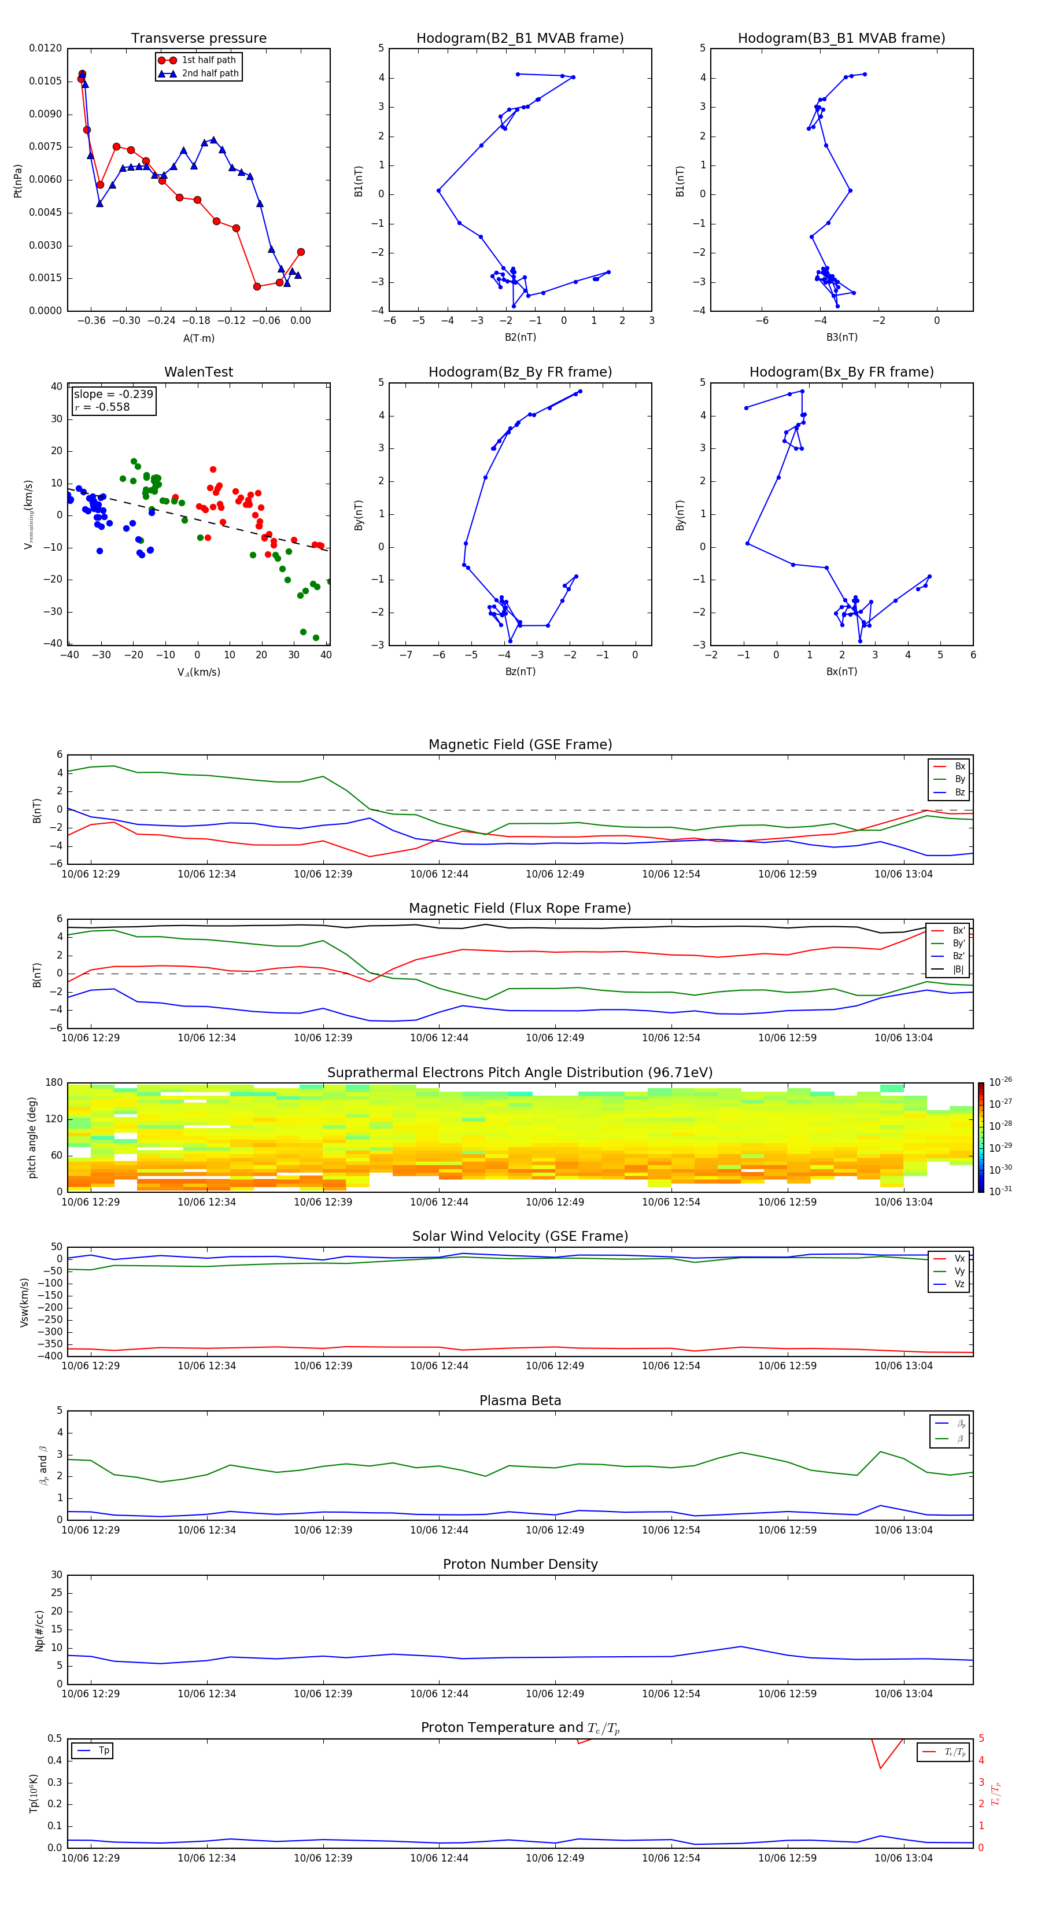Click the 'WalenTest' plot title

198,372
